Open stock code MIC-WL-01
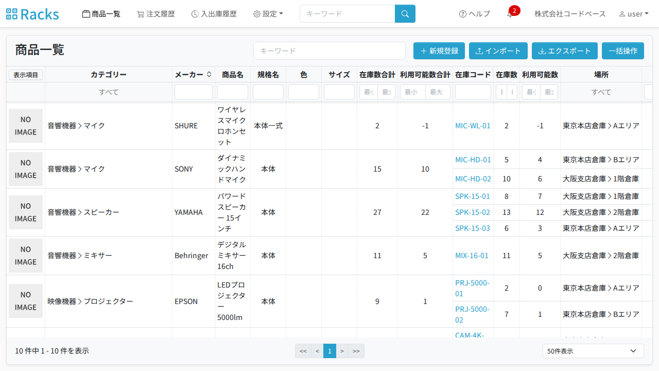 [x=473, y=126]
